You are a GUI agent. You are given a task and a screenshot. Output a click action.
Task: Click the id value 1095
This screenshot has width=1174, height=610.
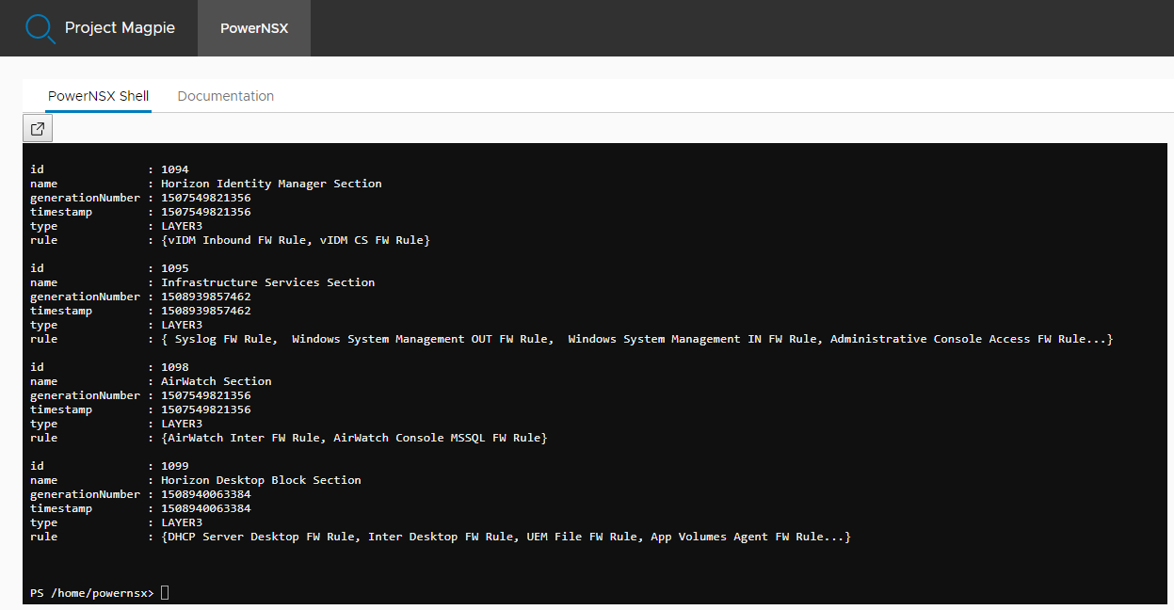(x=175, y=268)
